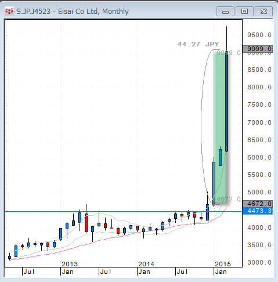Viewport: 278px width, 282px height.
Task: Click the 'Jul' label between 2013 and 2014
Action: tap(106, 272)
